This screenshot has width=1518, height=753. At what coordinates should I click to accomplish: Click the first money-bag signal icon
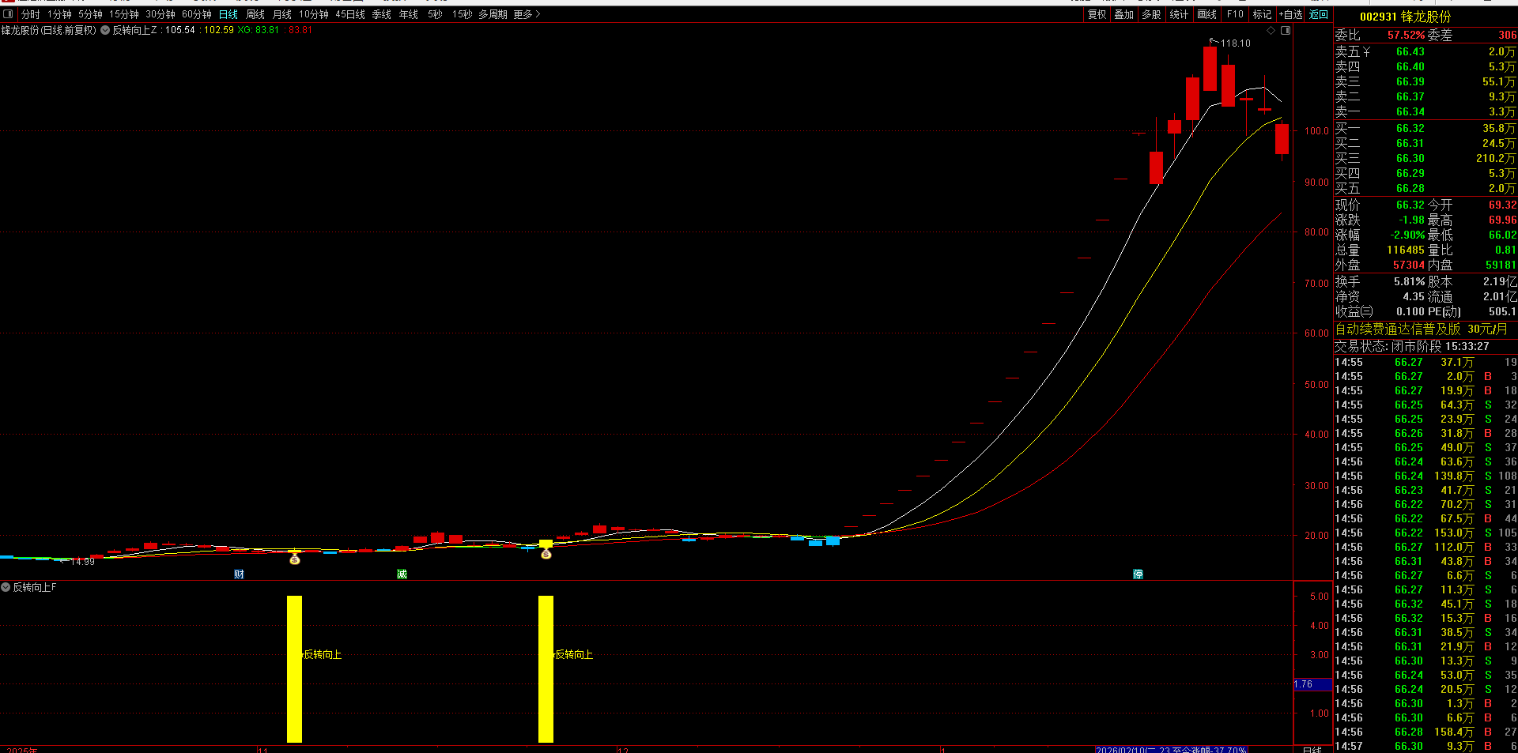point(295,559)
